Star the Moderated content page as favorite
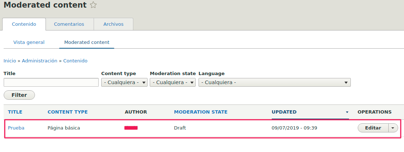Screen dimensions: 404x152 [x=93, y=5]
